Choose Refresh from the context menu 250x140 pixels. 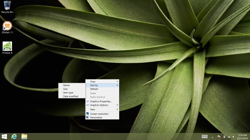[x=102, y=89]
